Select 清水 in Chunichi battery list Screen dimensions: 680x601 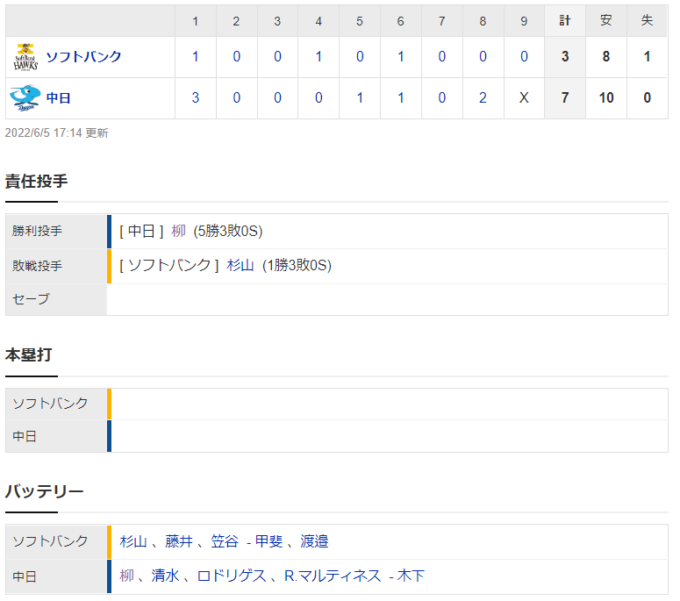165,576
